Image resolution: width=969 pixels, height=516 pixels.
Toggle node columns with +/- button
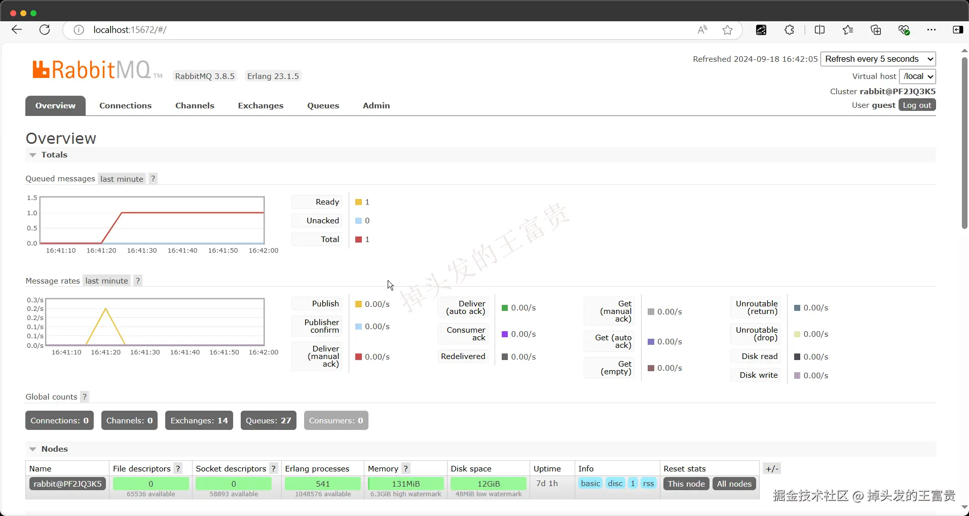point(772,469)
